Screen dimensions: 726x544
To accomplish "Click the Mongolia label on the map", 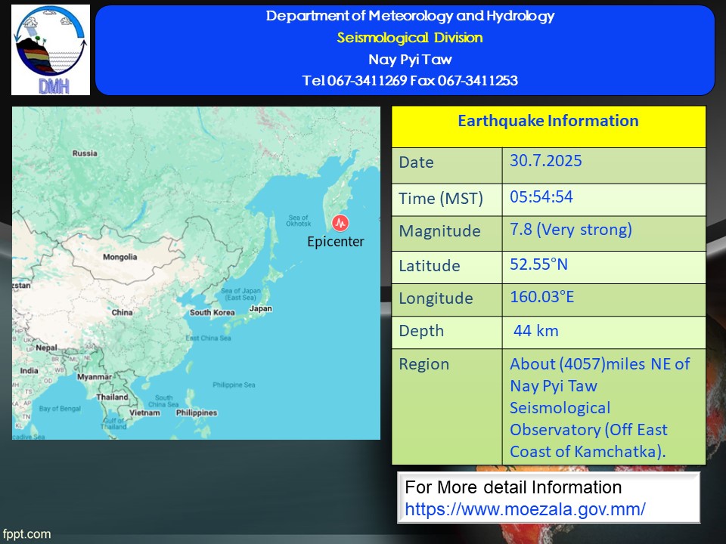I will coord(120,257).
